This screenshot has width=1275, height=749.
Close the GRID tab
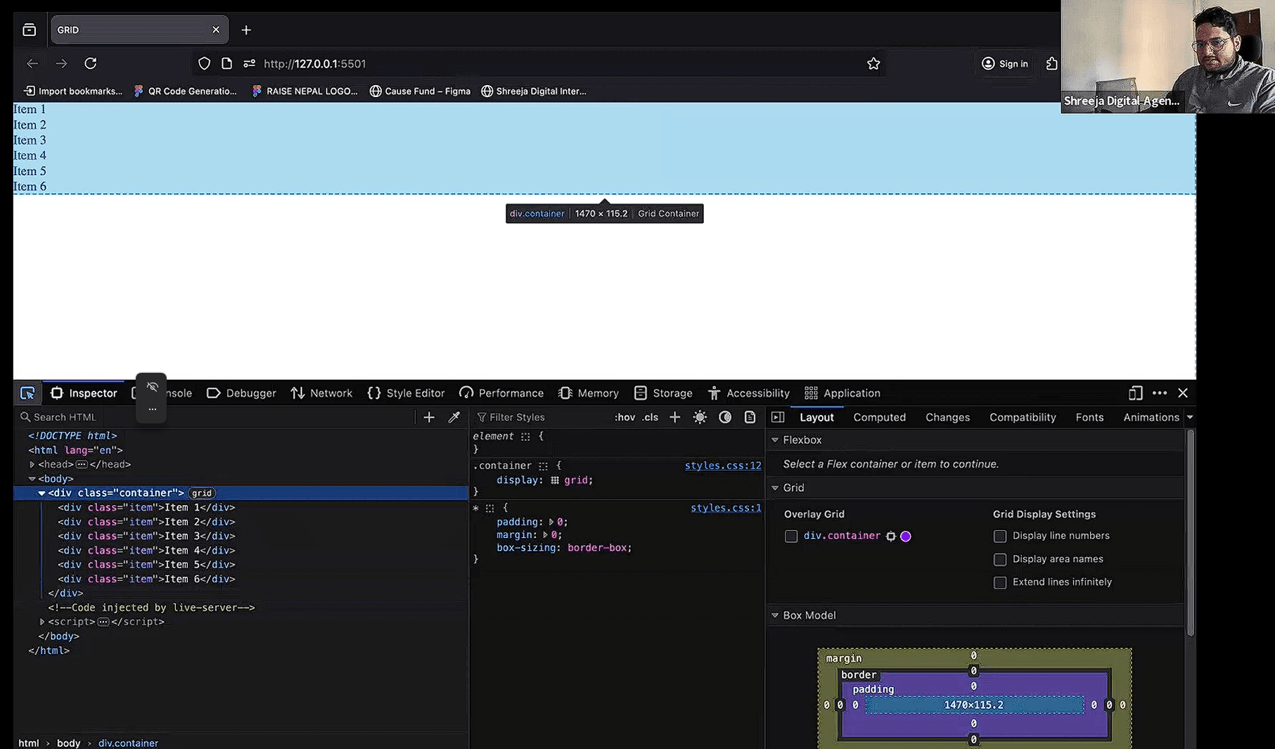coord(216,30)
